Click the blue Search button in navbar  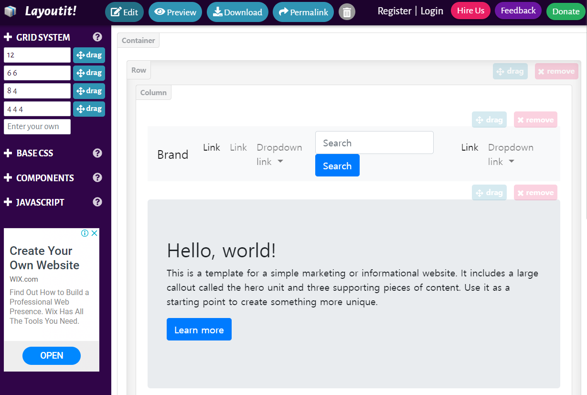pos(337,165)
